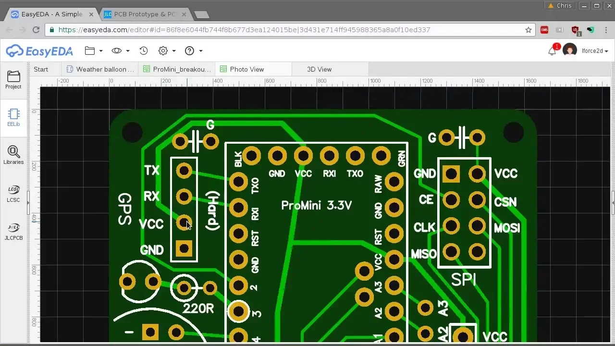Open the notifications bell
Image resolution: width=615 pixels, height=346 pixels.
point(552,51)
